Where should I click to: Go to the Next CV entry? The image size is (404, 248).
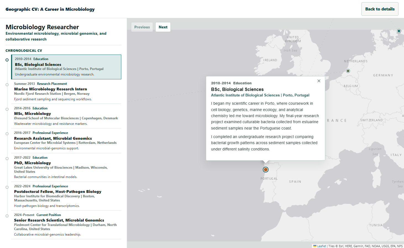click(163, 27)
